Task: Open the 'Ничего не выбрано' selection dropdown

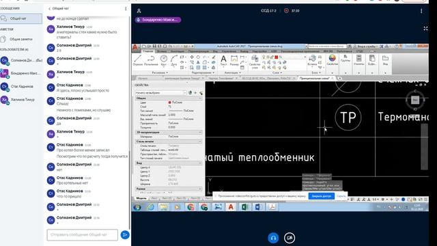Action: [x=160, y=93]
